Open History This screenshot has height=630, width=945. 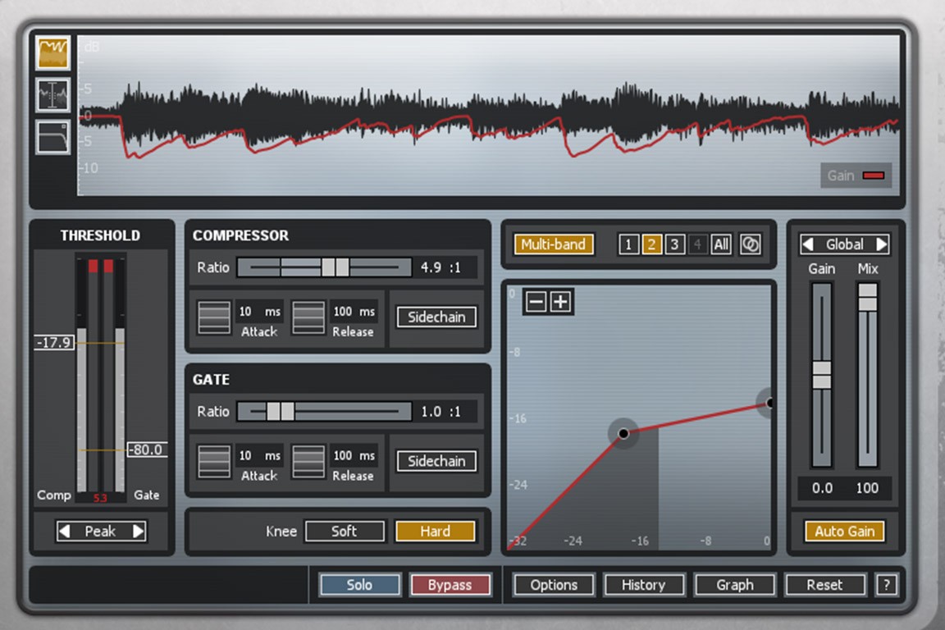(x=643, y=585)
